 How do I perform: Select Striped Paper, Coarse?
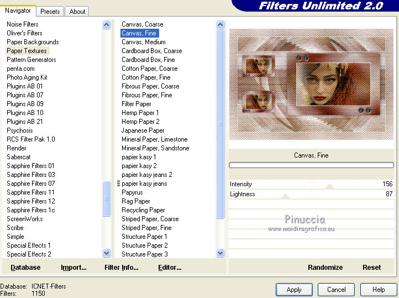(150, 219)
